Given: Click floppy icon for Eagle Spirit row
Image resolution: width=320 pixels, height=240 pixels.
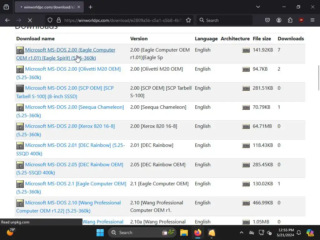Looking at the screenshot, I should pyautogui.click(x=20, y=50).
